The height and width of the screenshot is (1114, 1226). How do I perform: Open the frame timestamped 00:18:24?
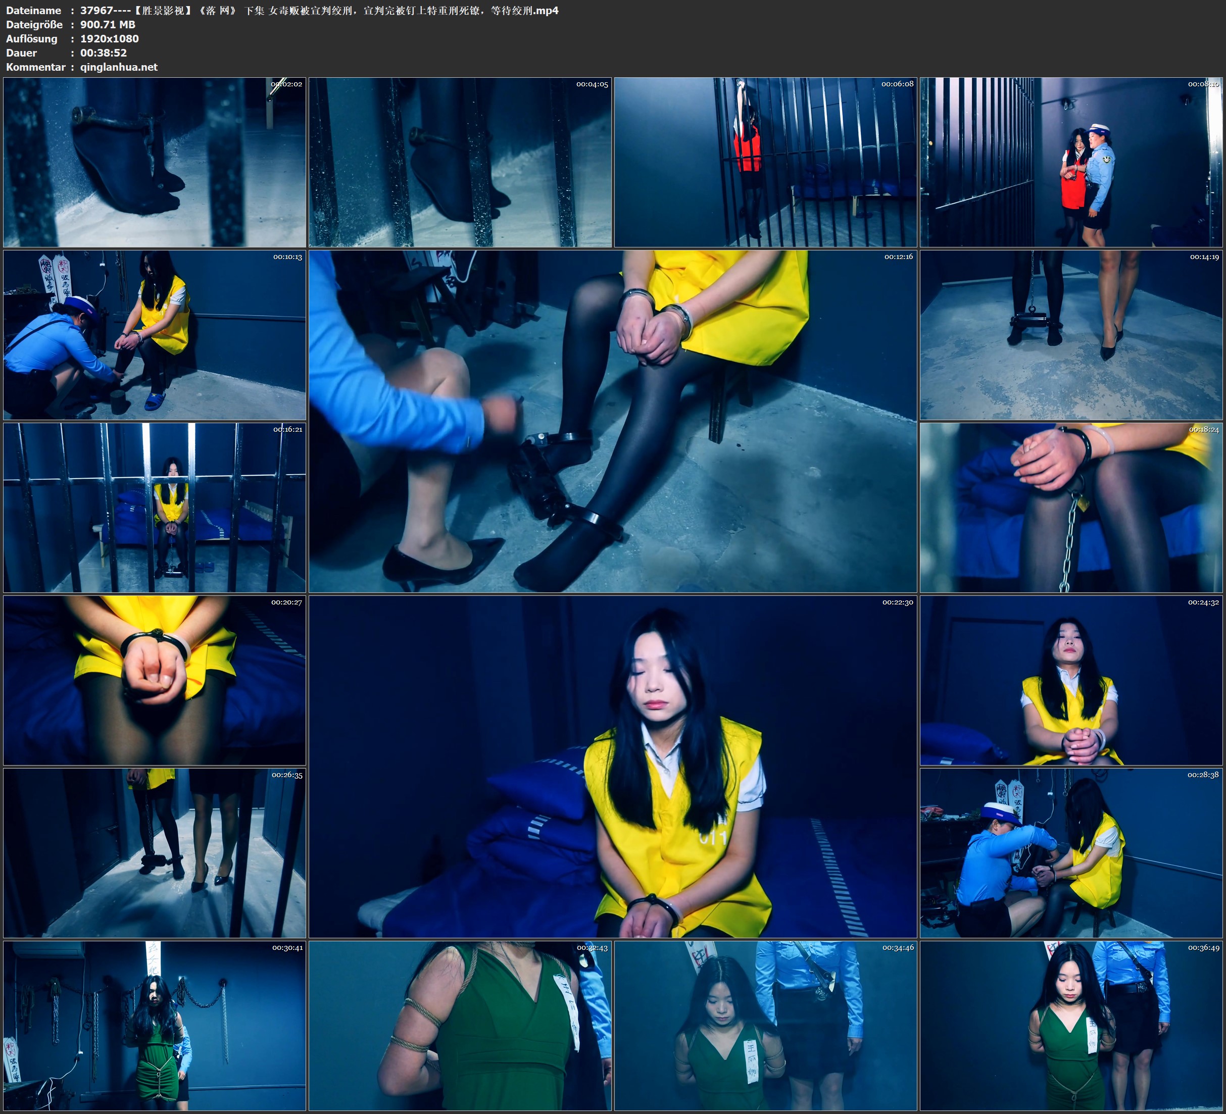coord(1071,508)
